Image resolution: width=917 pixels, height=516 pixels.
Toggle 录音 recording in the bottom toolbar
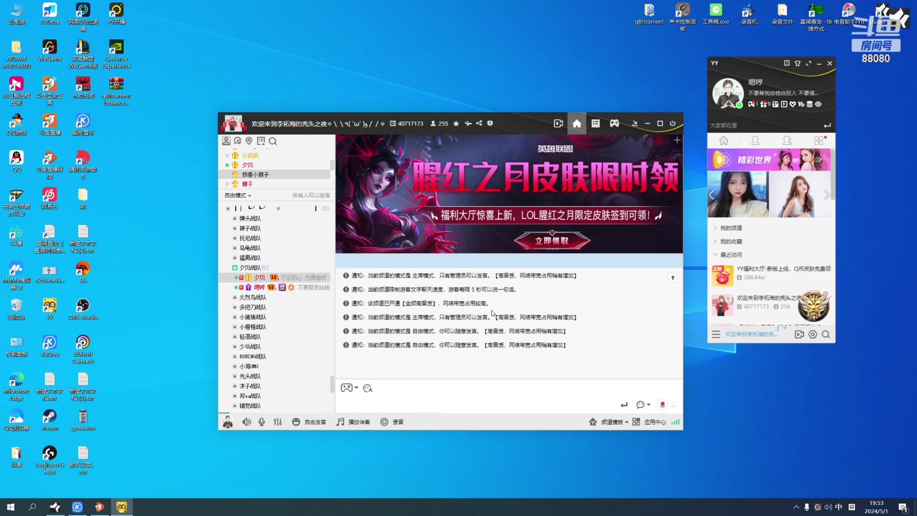(x=392, y=422)
